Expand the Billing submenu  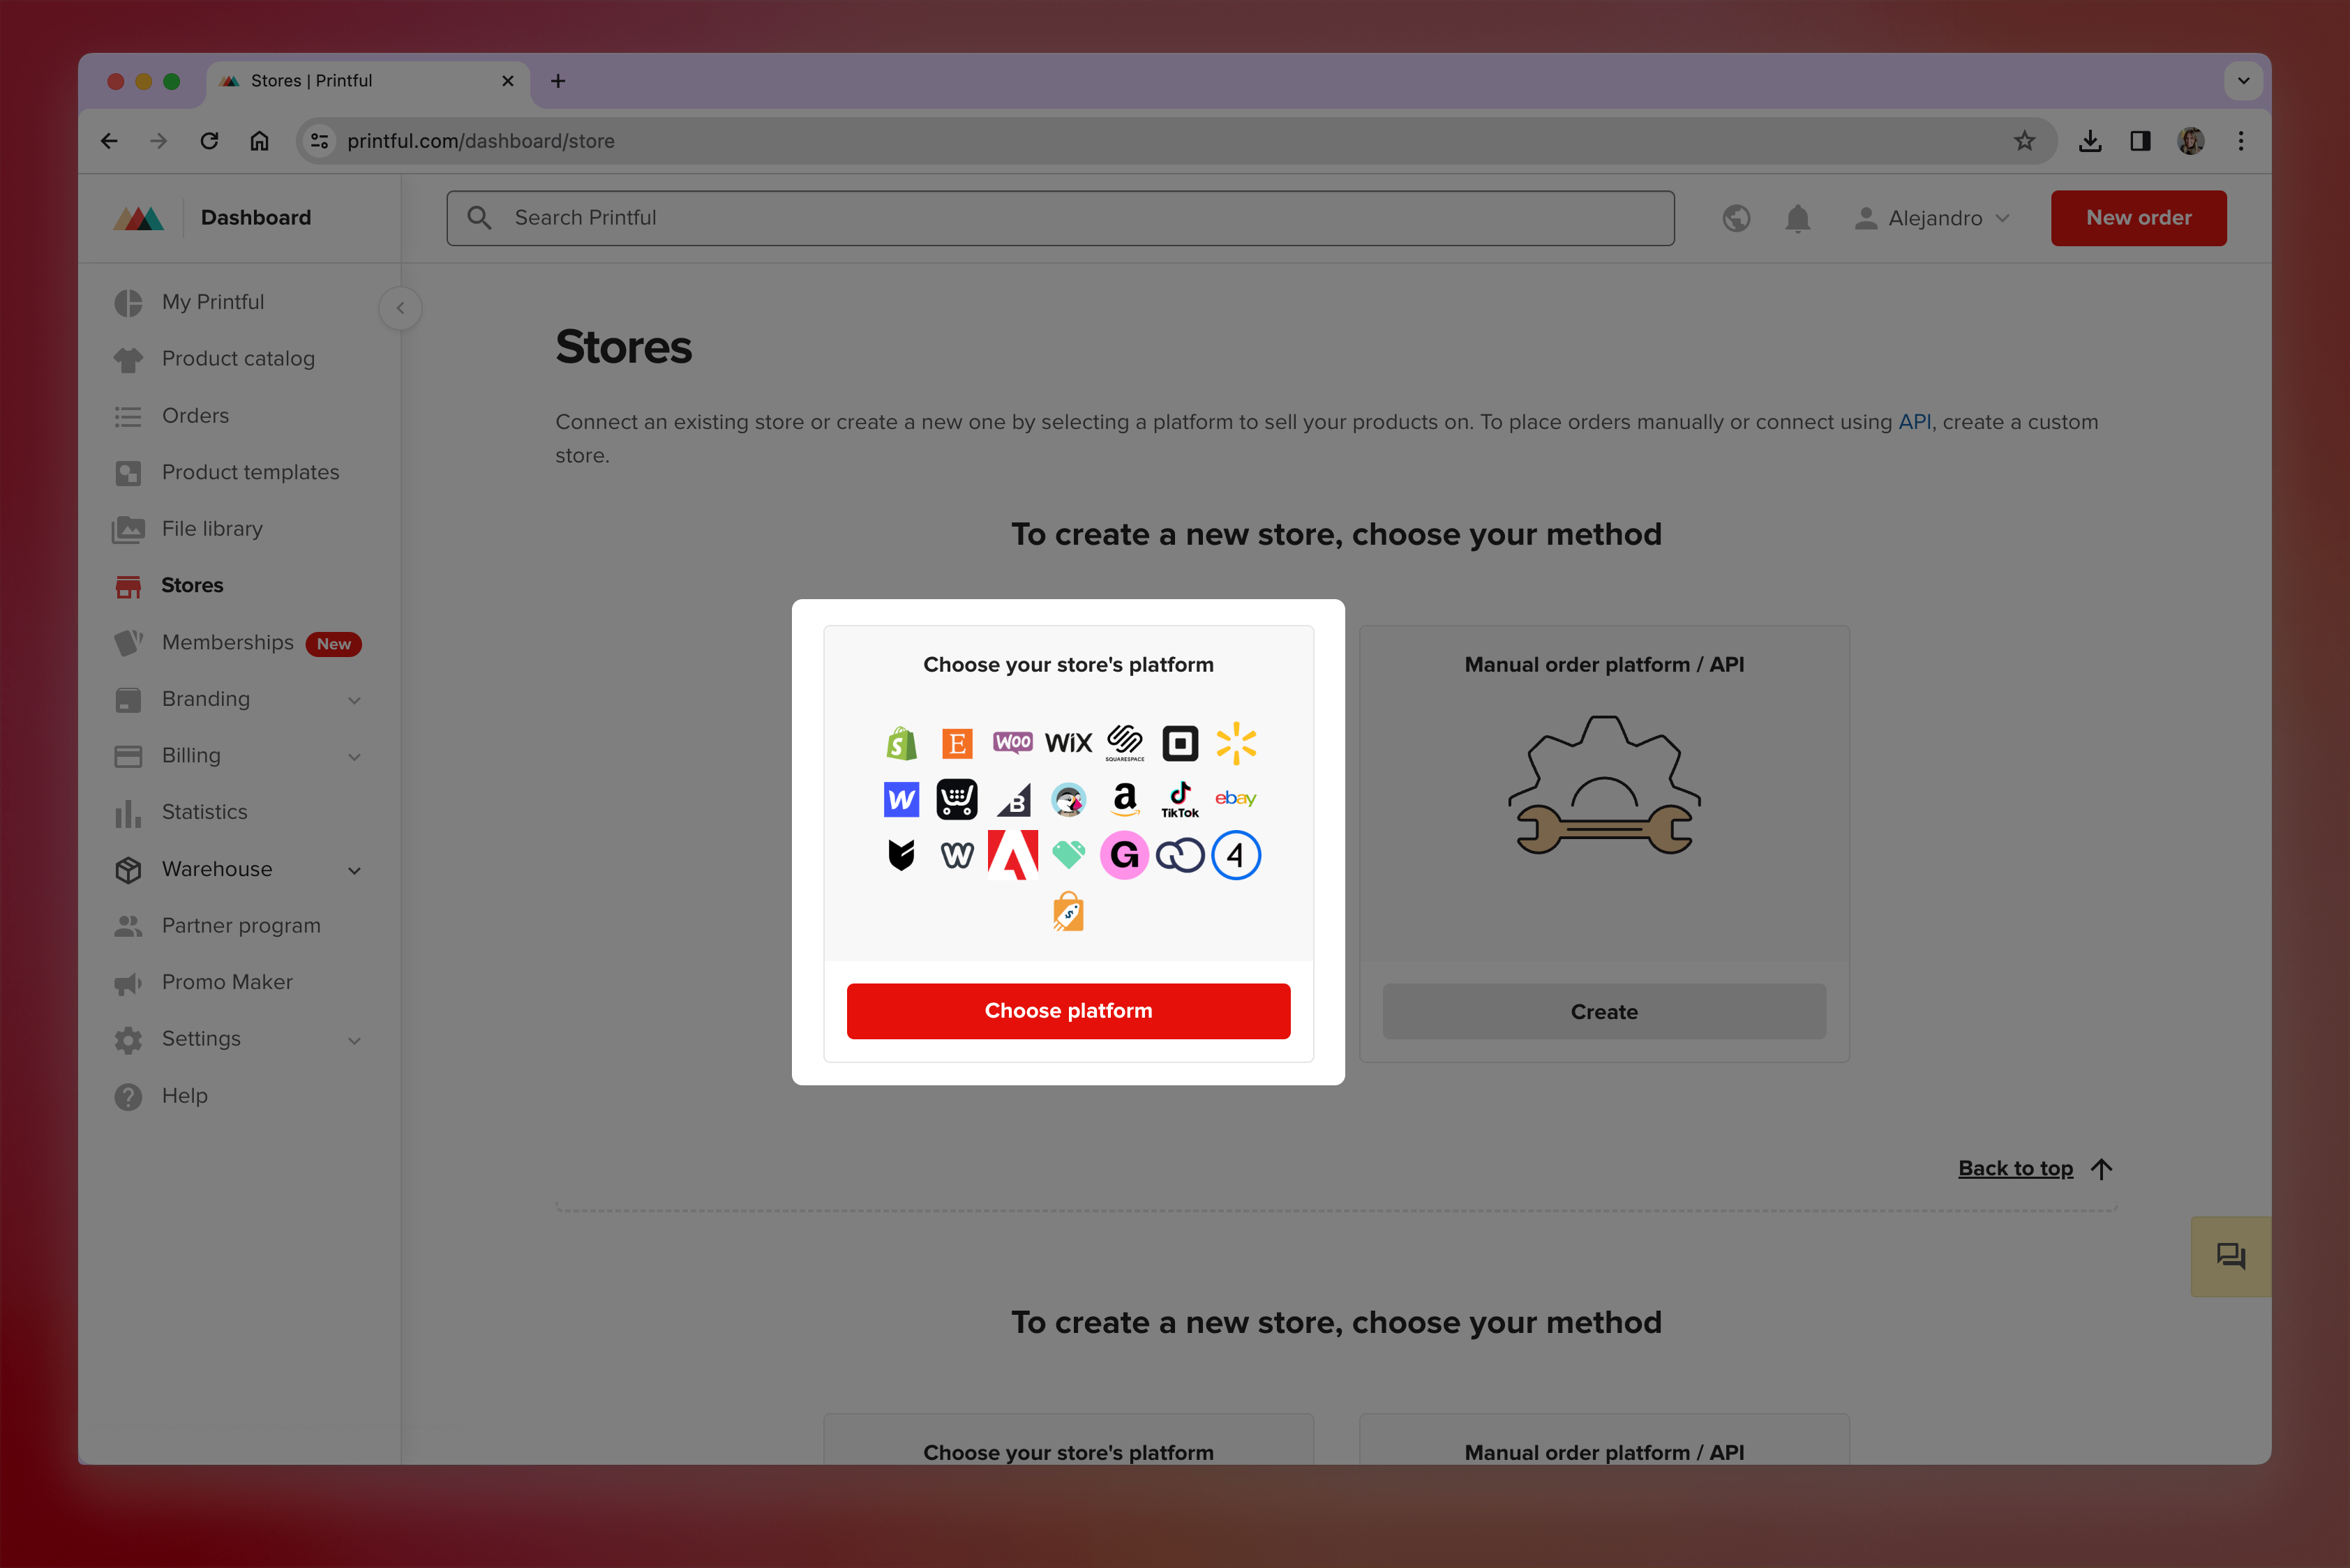tap(354, 757)
